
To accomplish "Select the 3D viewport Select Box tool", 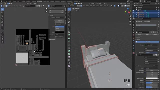I will 69,9.
